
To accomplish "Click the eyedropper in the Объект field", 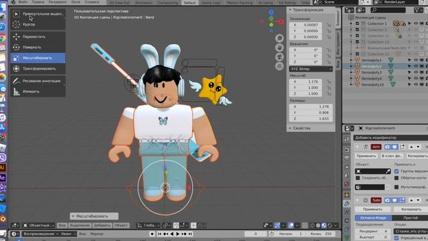I will point(388,171).
